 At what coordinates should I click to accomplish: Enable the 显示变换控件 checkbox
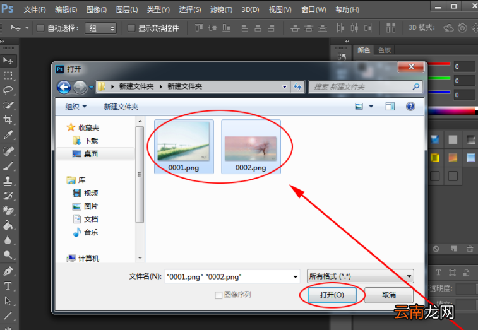click(x=131, y=28)
